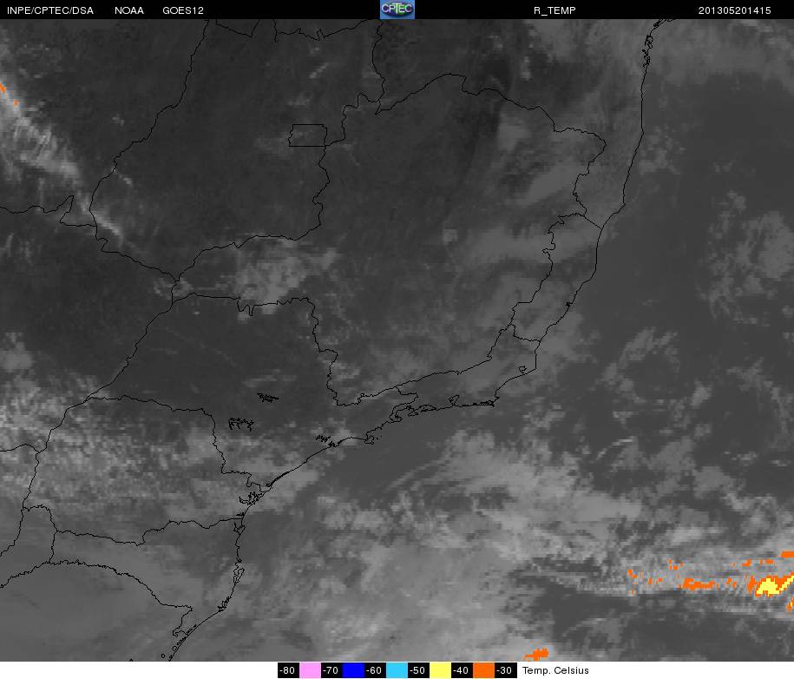Click the -80 legend value
The image size is (794, 679).
click(x=289, y=670)
